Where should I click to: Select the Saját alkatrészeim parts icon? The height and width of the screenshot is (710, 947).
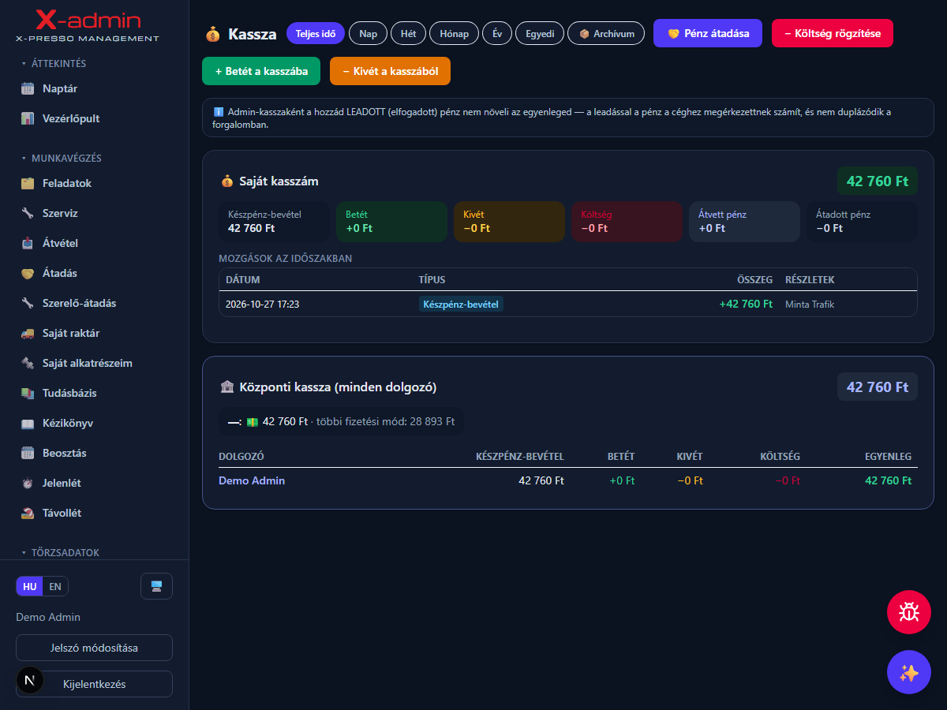click(x=28, y=364)
